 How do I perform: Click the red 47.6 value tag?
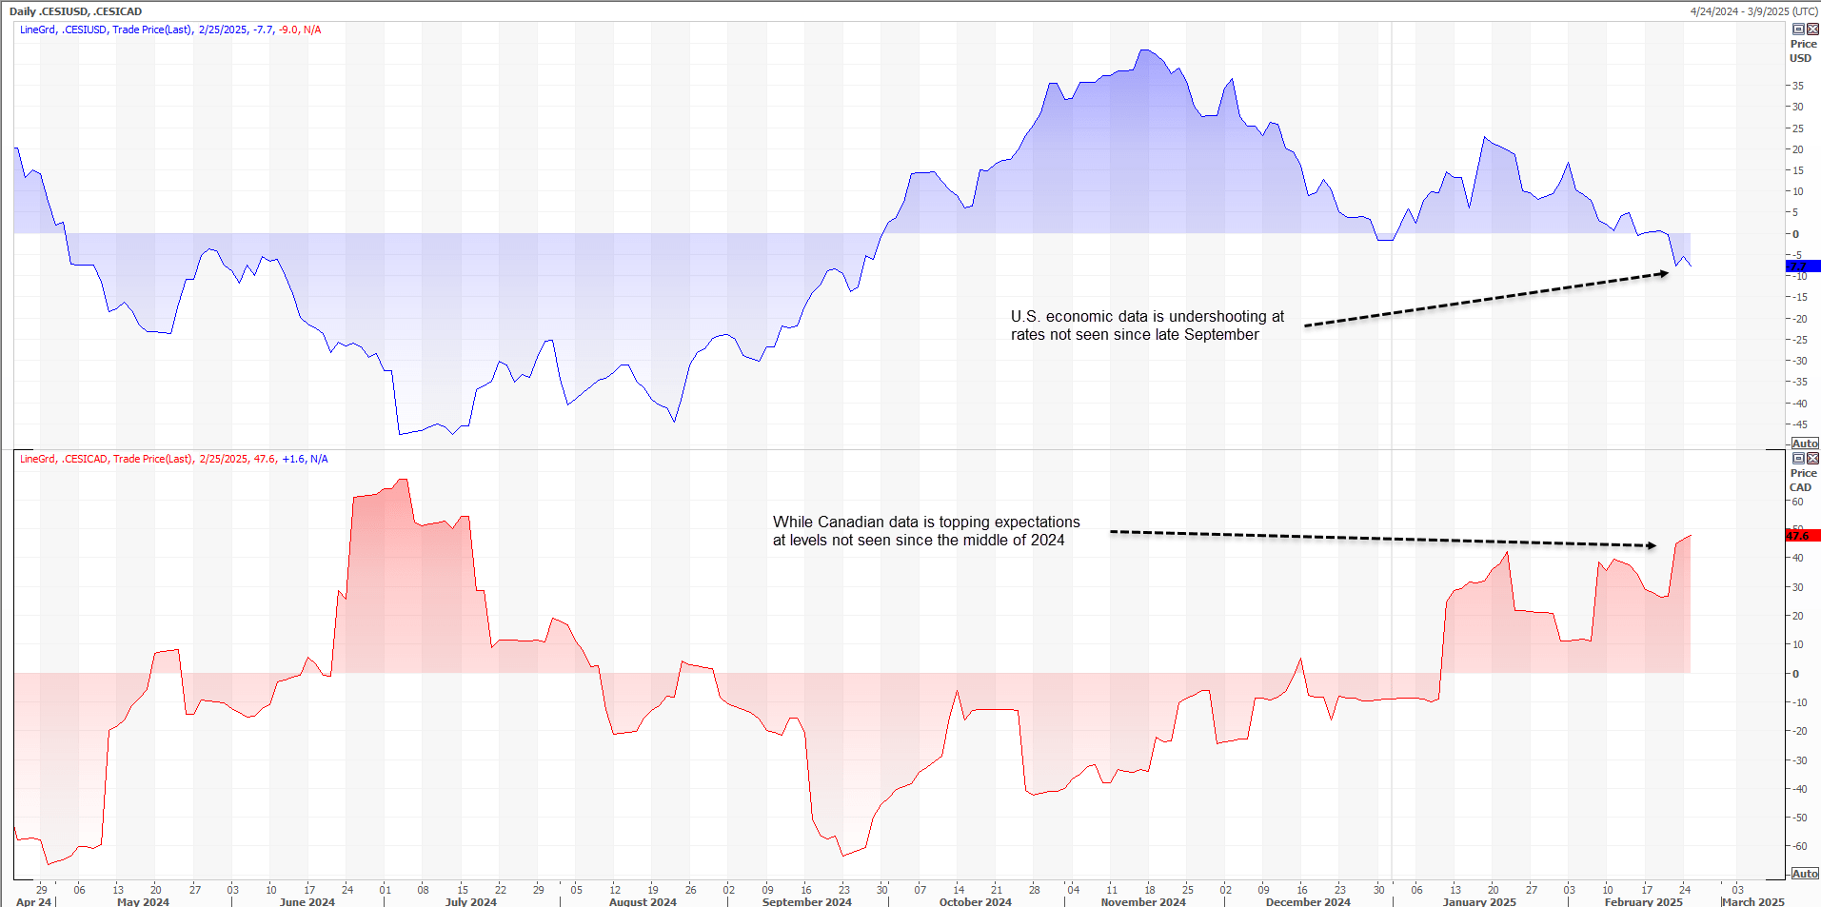pyautogui.click(x=1803, y=536)
